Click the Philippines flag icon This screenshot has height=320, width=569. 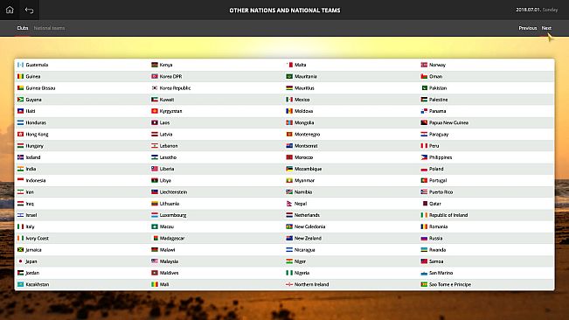tap(424, 157)
